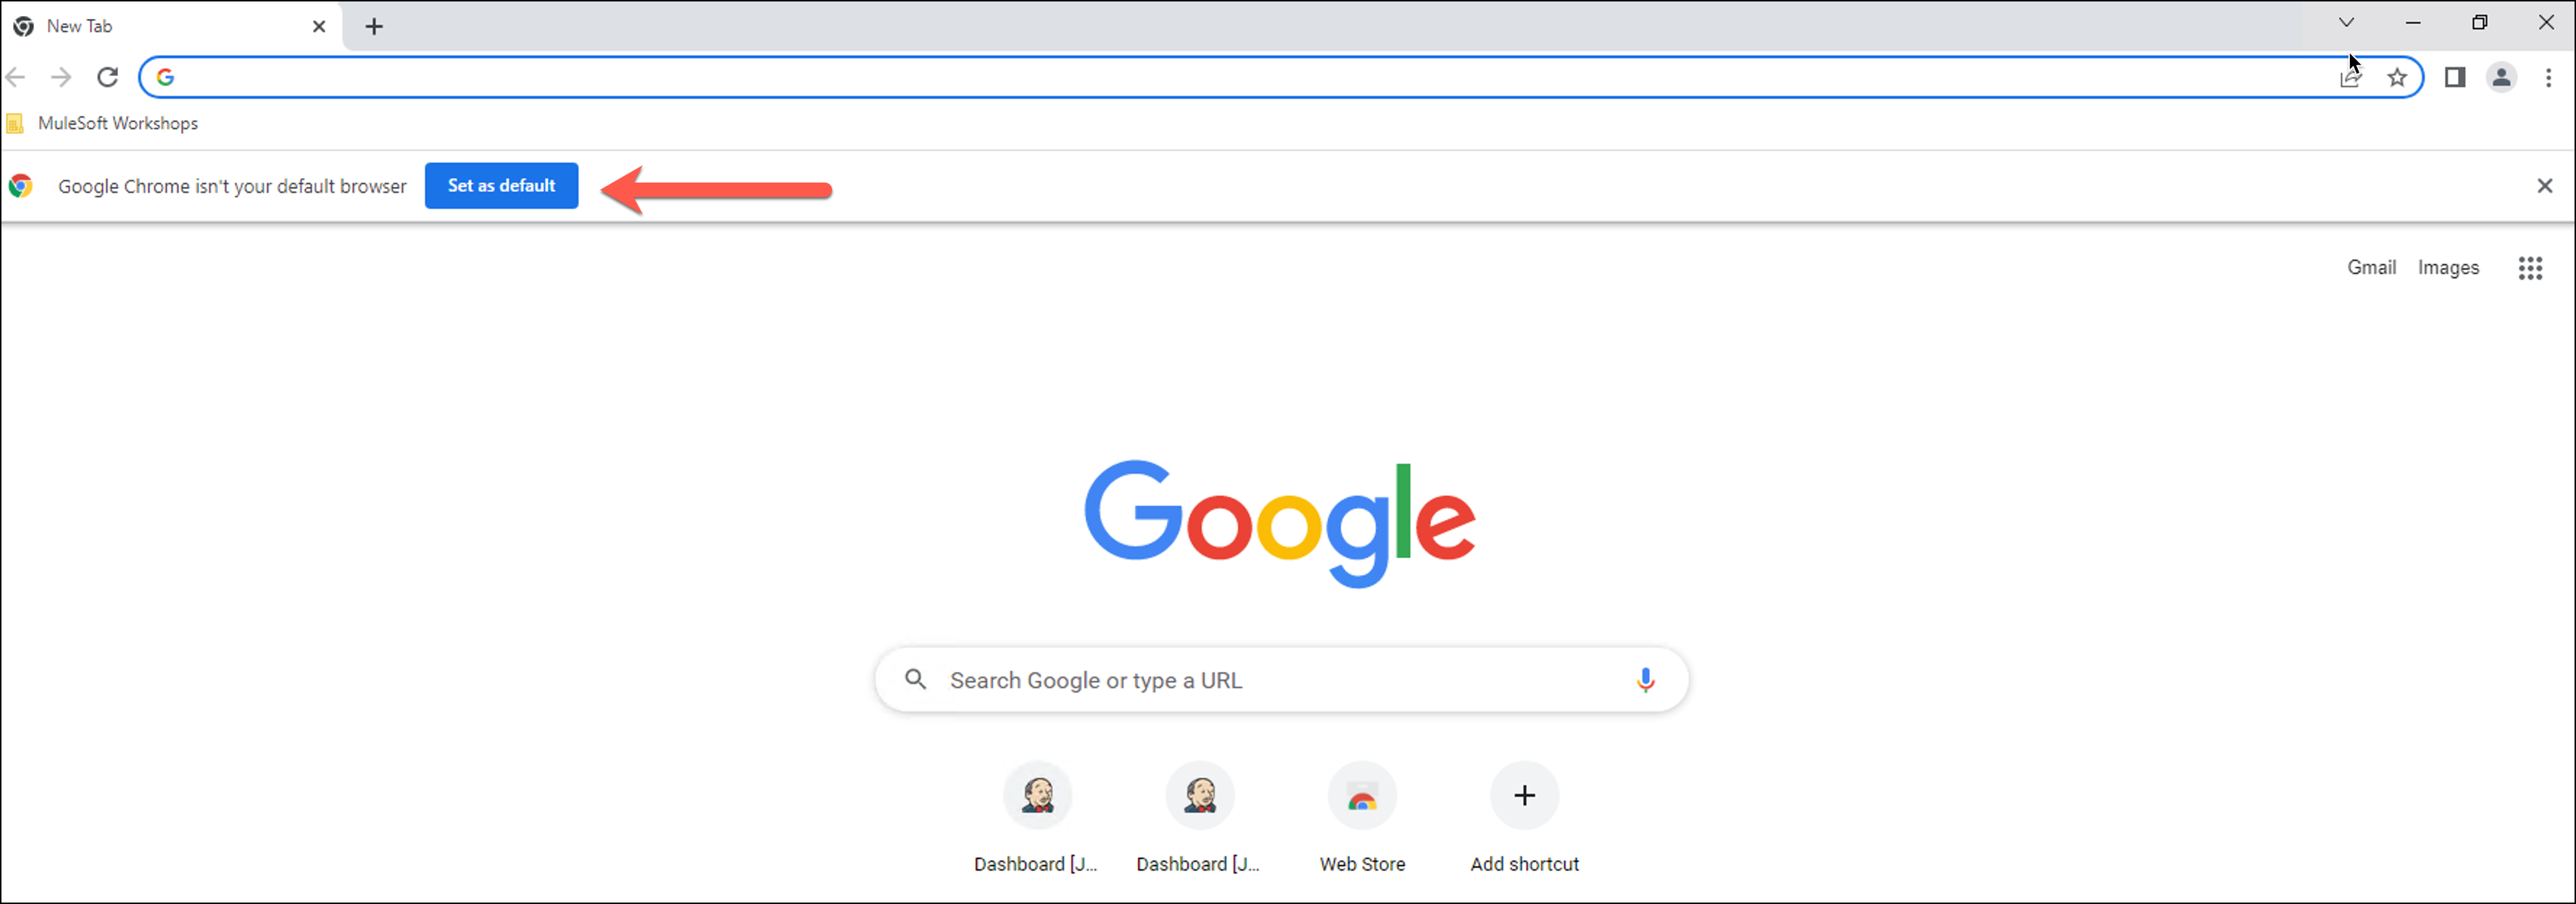
Task: Click the microphone icon in search bar
Action: pyautogui.click(x=1646, y=679)
